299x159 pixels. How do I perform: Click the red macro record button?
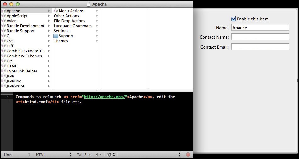point(188,155)
